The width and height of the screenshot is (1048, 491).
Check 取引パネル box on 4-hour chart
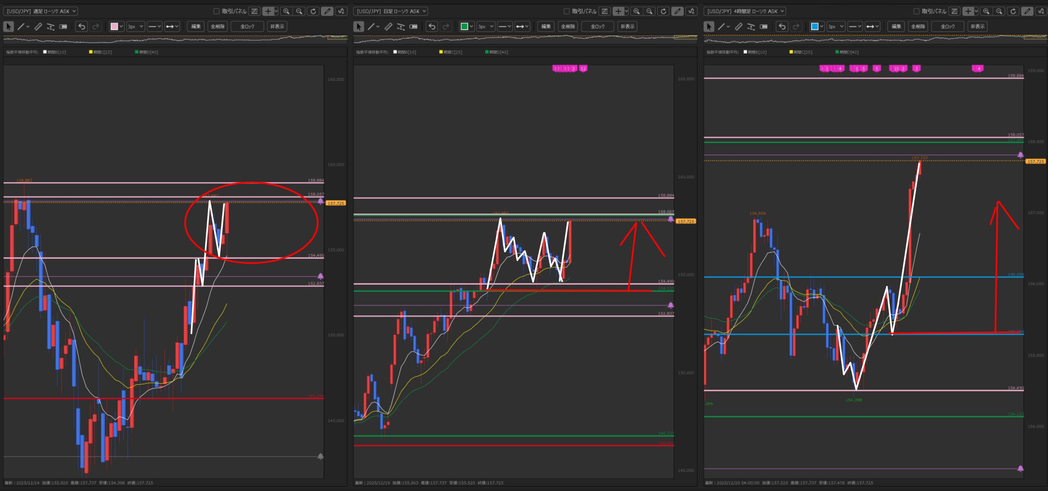tap(916, 11)
